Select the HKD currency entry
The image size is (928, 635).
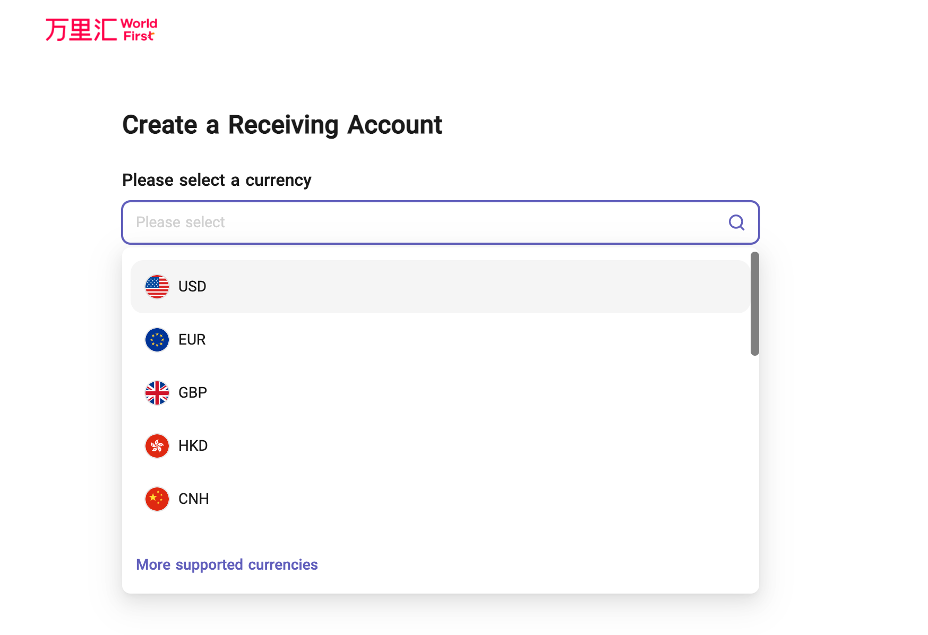pos(193,446)
